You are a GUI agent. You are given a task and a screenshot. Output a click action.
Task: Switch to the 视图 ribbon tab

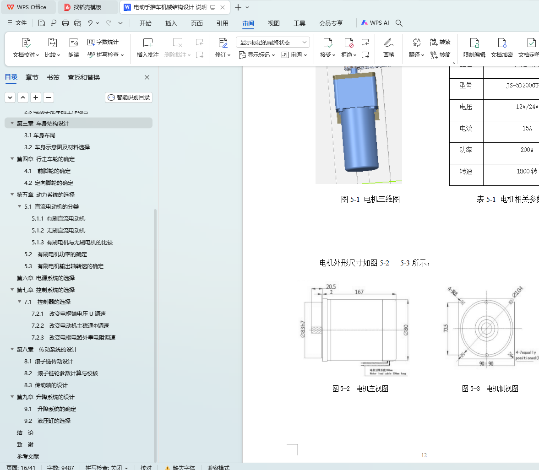273,23
